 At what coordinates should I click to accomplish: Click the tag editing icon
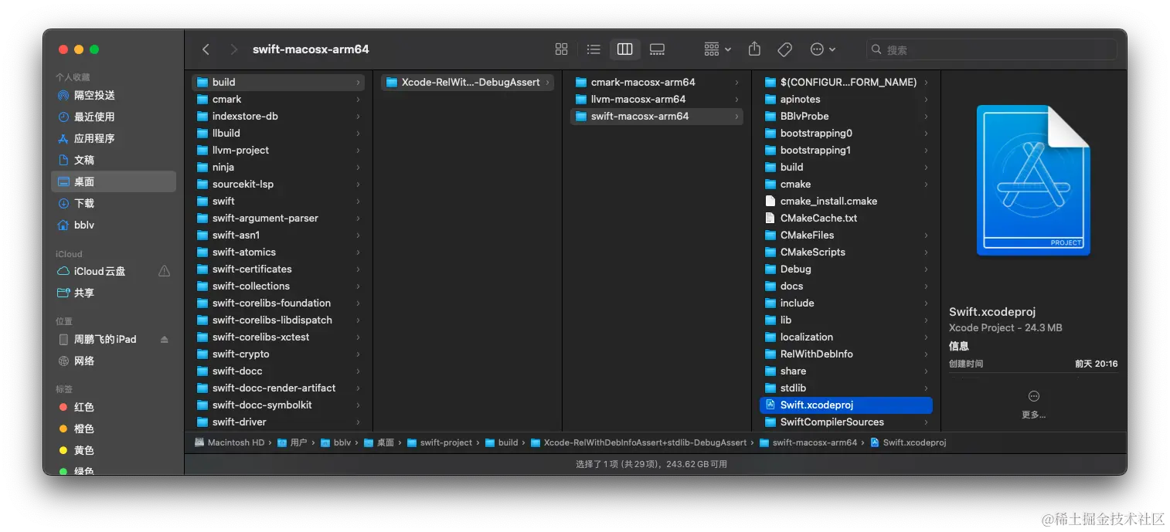point(785,49)
